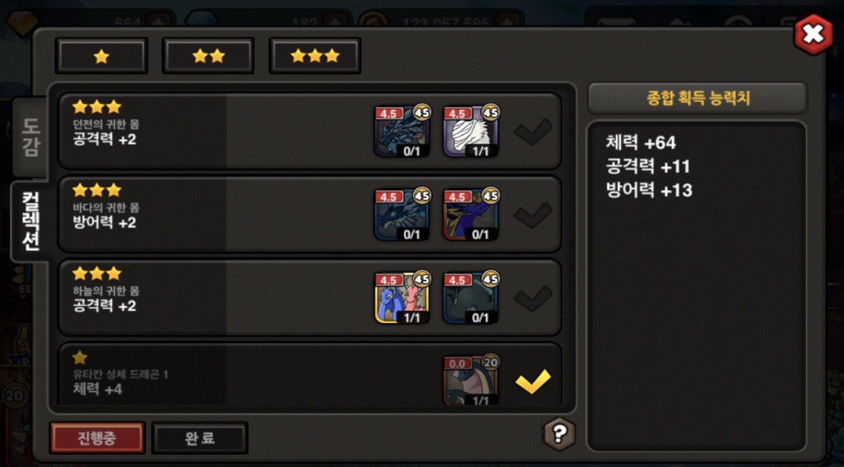Show 진행중 collections
The image size is (844, 467).
[x=97, y=438]
